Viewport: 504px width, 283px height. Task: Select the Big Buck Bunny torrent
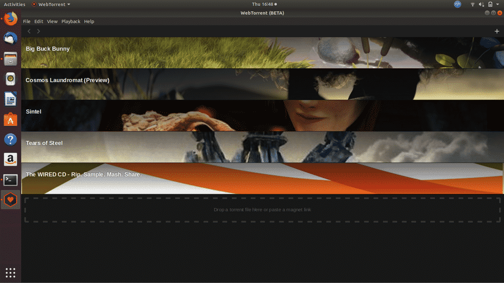coord(262,53)
